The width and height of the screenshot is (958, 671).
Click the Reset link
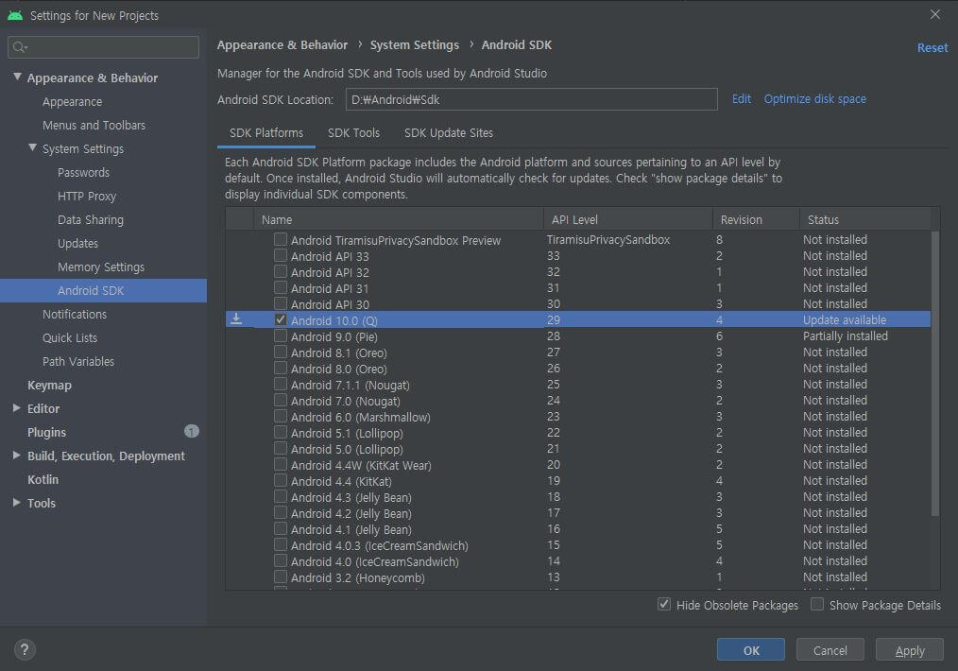point(932,47)
